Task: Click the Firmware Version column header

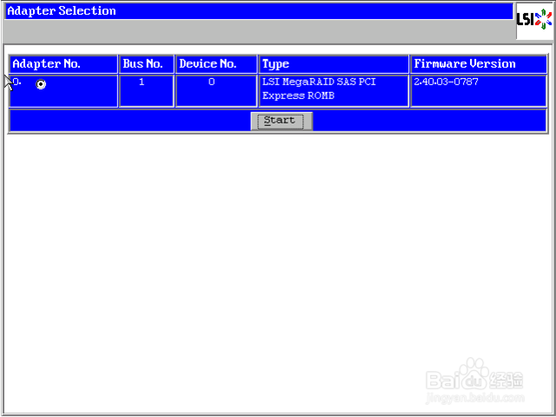Action: tap(479, 64)
